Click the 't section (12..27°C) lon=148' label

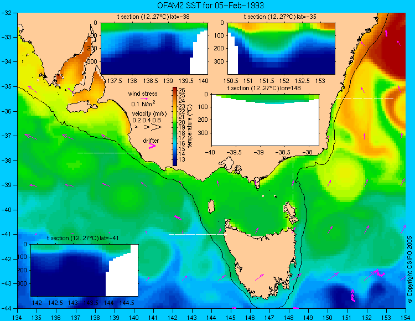click(264, 88)
